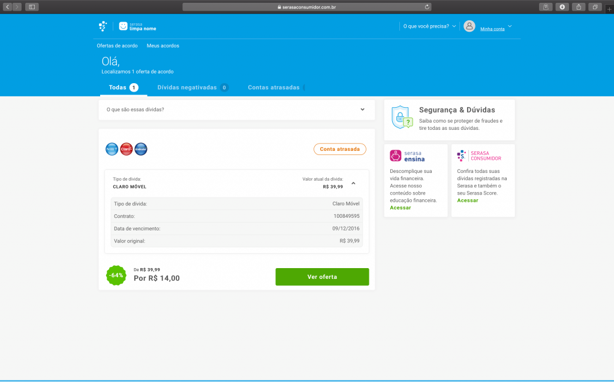Click 'Valor original' amount R$ 39,99

350,241
